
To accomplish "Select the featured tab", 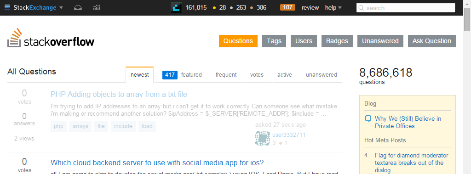I will click(191, 75).
